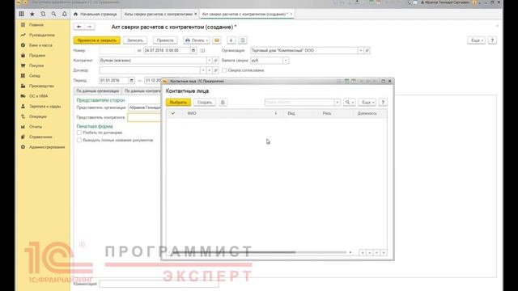
Task: Expand the Печать dropdown button
Action: (x=197, y=40)
